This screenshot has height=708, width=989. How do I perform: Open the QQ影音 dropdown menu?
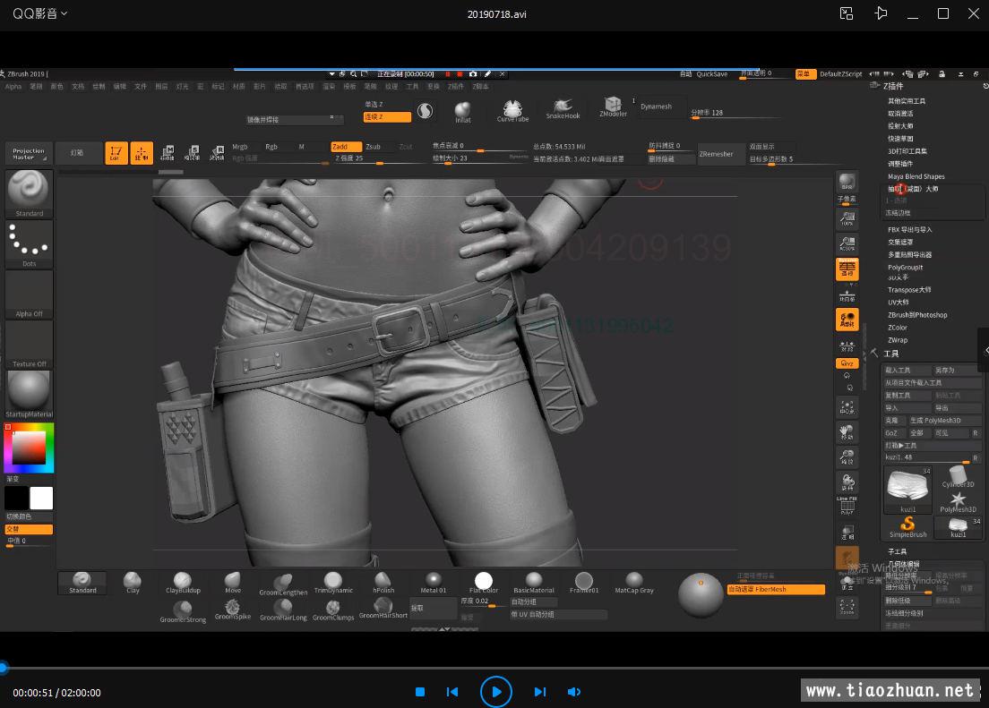pos(39,13)
